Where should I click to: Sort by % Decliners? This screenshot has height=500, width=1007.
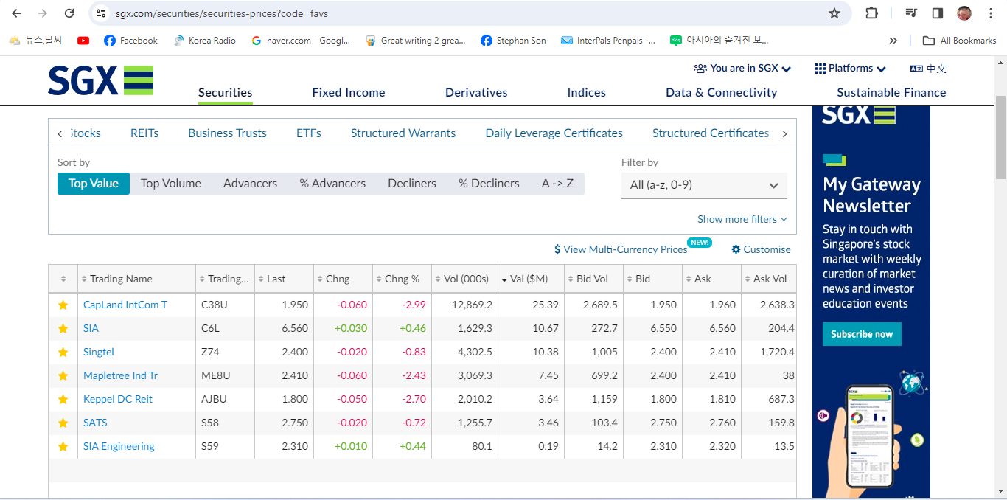[489, 184]
